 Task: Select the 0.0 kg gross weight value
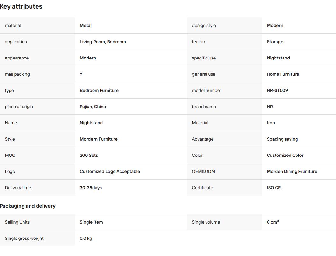pos(86,239)
